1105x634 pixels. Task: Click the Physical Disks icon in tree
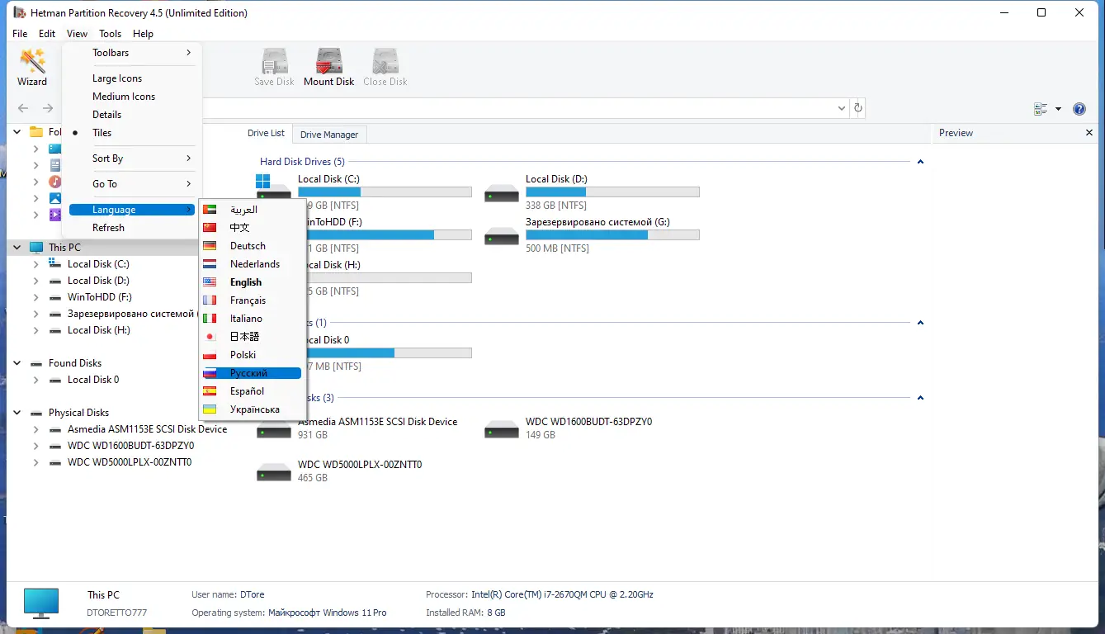pos(36,413)
